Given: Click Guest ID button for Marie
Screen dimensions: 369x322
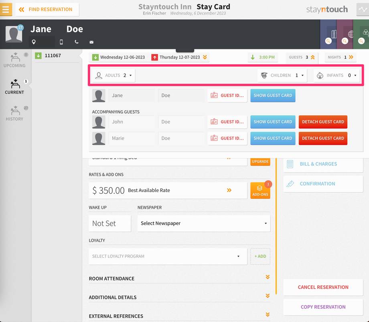Looking at the screenshot, I should [x=227, y=138].
